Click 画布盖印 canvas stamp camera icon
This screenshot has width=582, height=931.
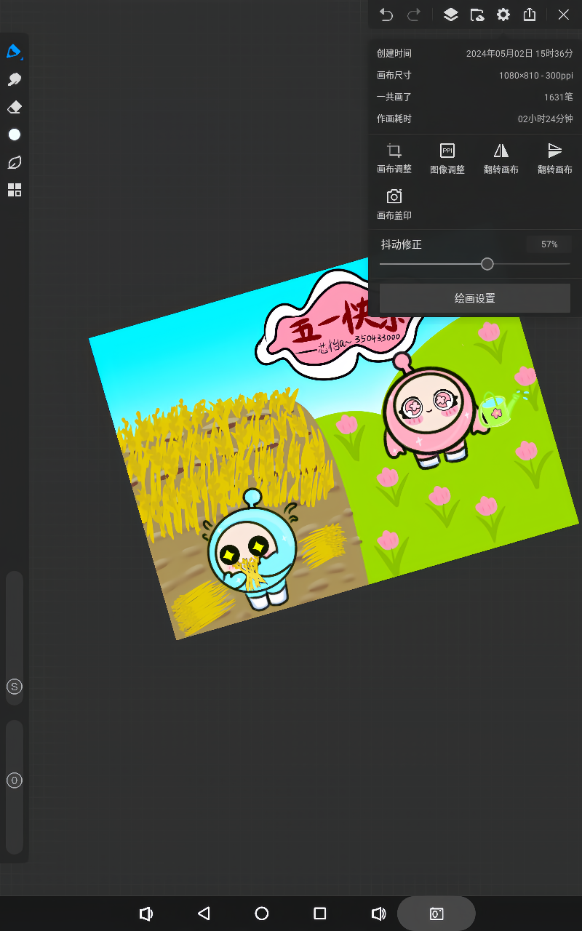coord(394,203)
